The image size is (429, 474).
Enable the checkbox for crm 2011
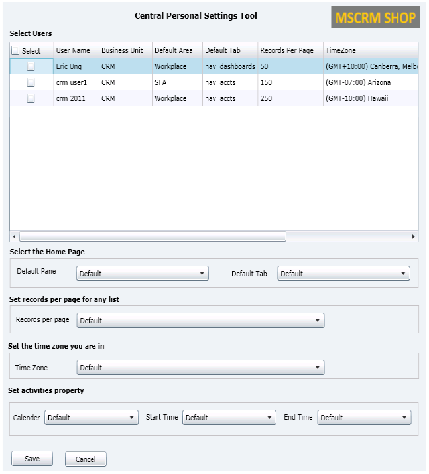[31, 98]
